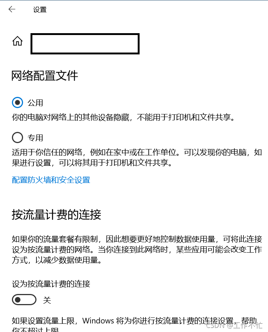The image size is (268, 332).
Task: Click the 网络配置文件 section heading
Action: [x=45, y=76]
